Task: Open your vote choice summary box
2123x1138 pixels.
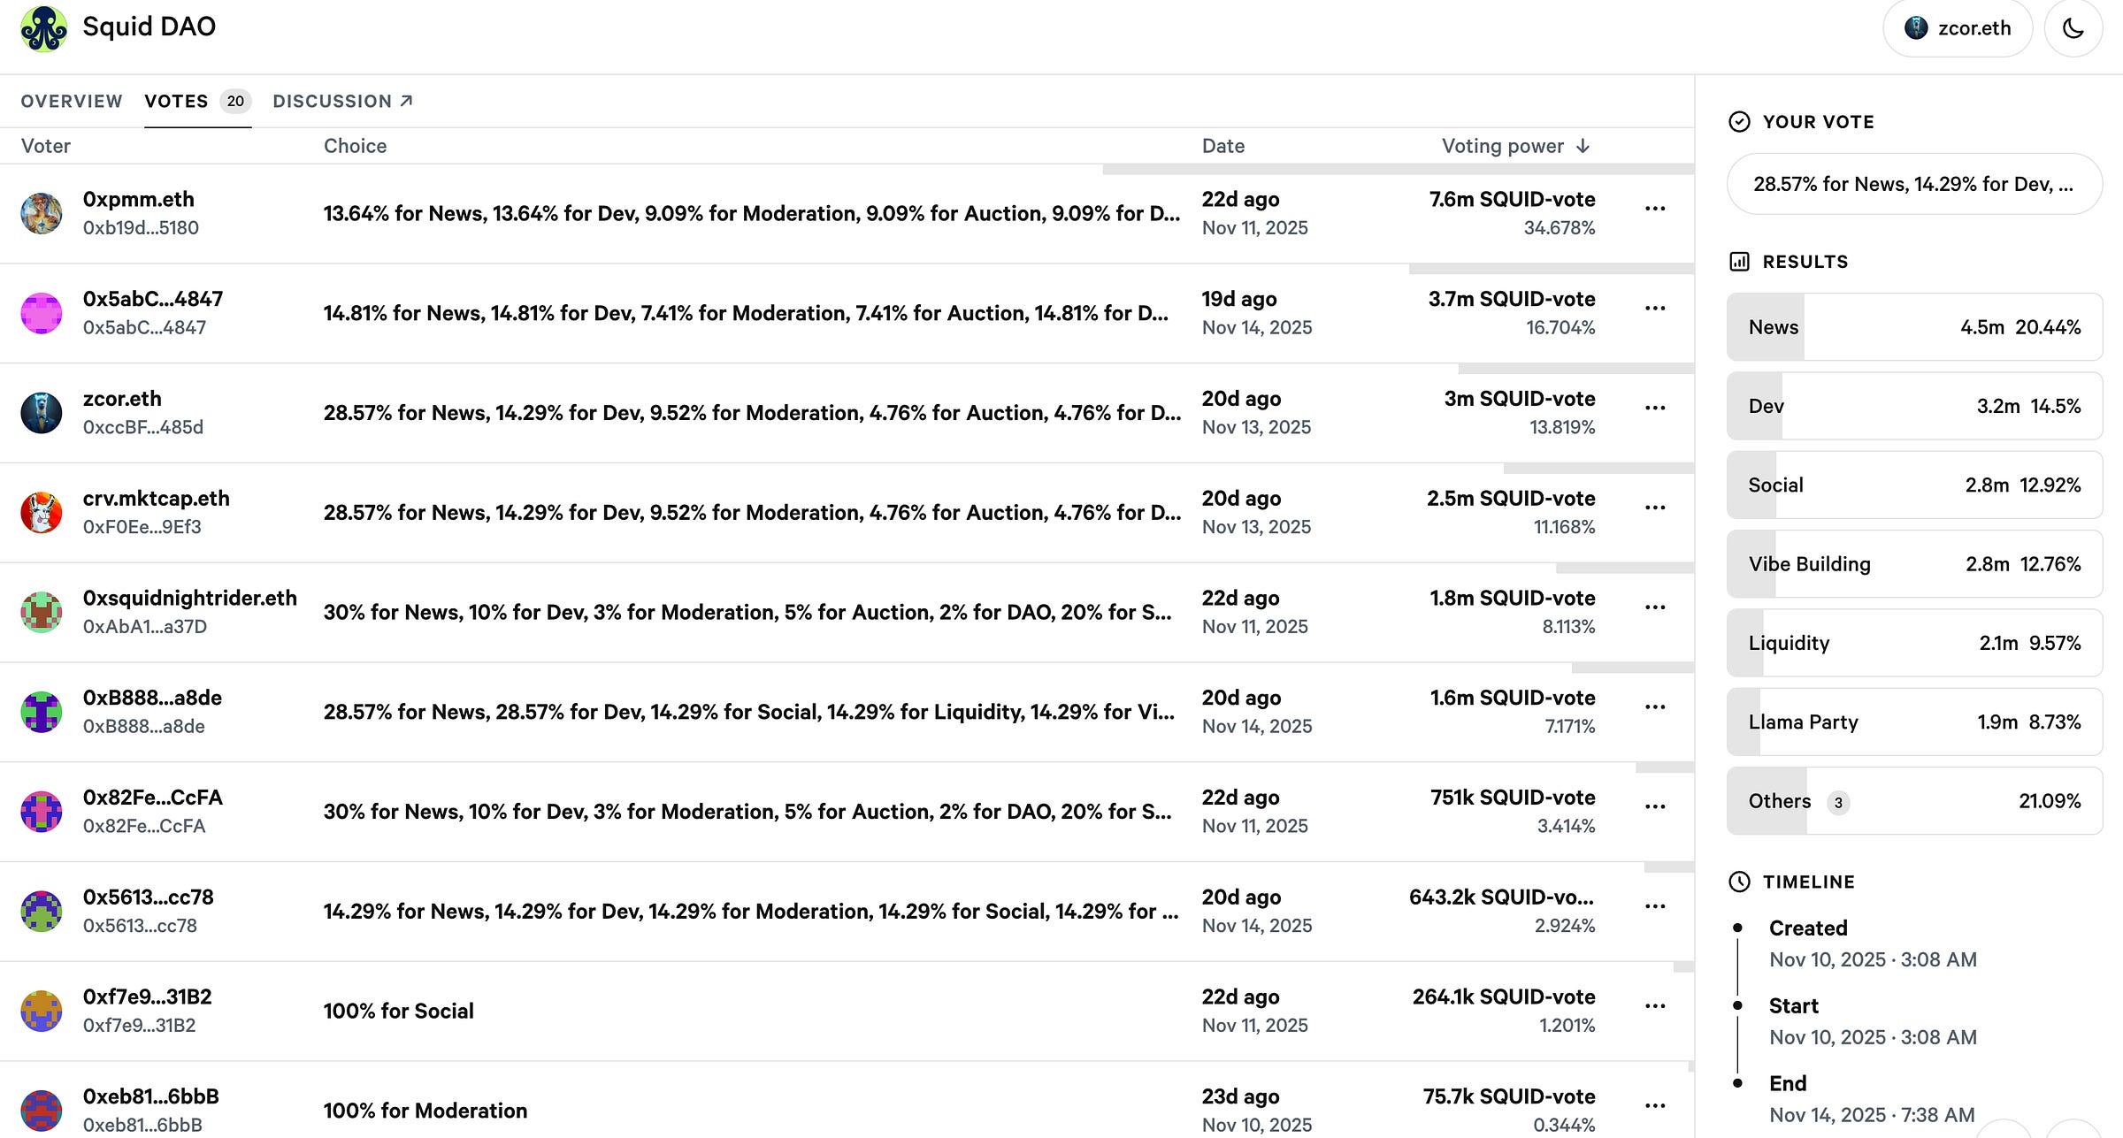Action: [1913, 184]
